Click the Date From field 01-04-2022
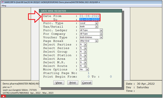Image resolution: width=163 pixels, height=98 pixels. (x=90, y=16)
